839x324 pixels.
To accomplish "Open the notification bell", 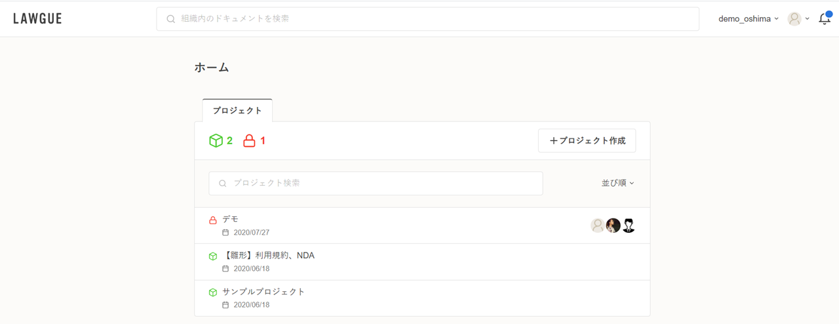I will click(825, 19).
